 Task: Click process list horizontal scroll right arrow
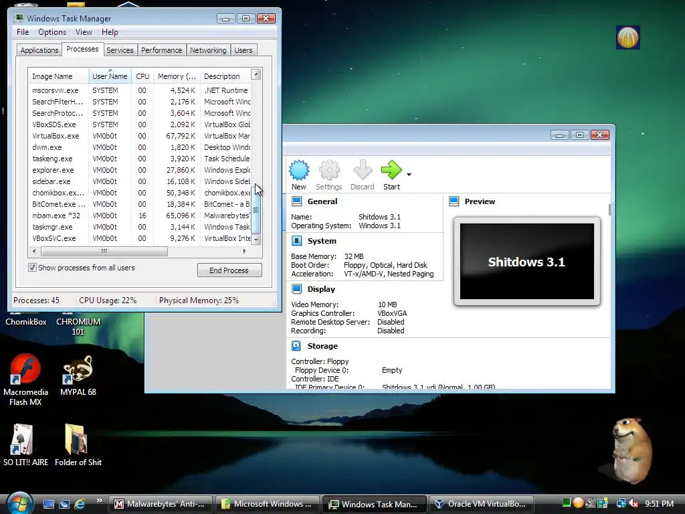[244, 252]
